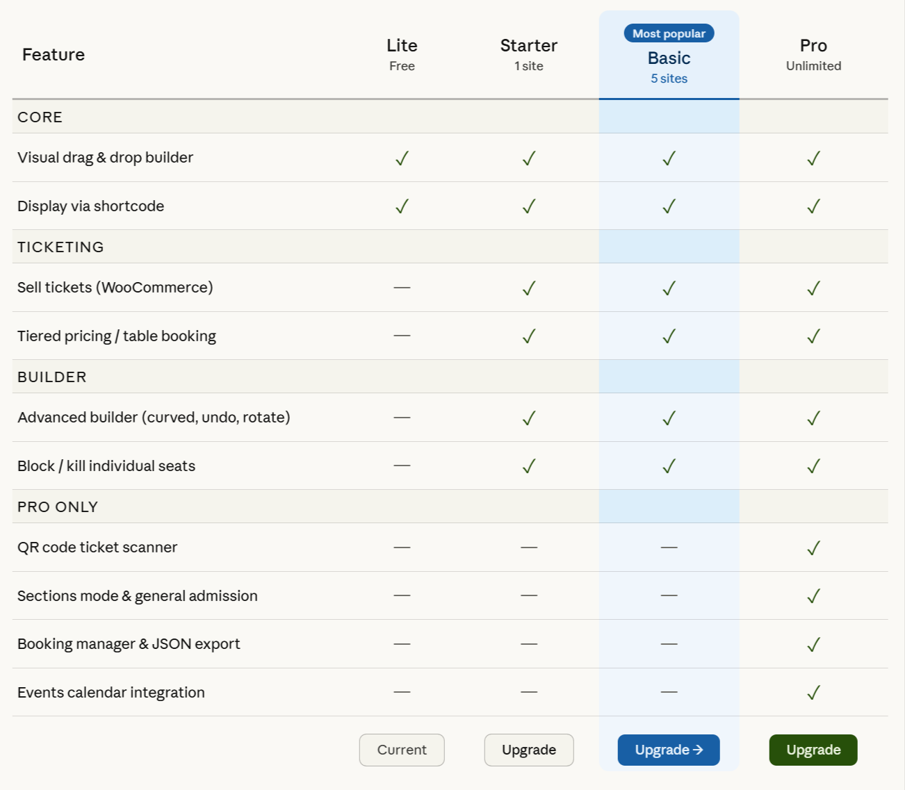The width and height of the screenshot is (905, 790).
Task: Click the Pro checkmark for QR code ticket scanner
Action: click(813, 548)
